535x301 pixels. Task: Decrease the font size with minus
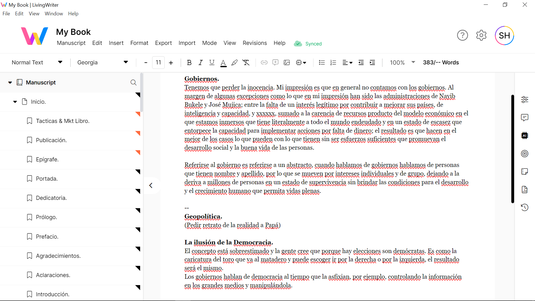tap(146, 63)
